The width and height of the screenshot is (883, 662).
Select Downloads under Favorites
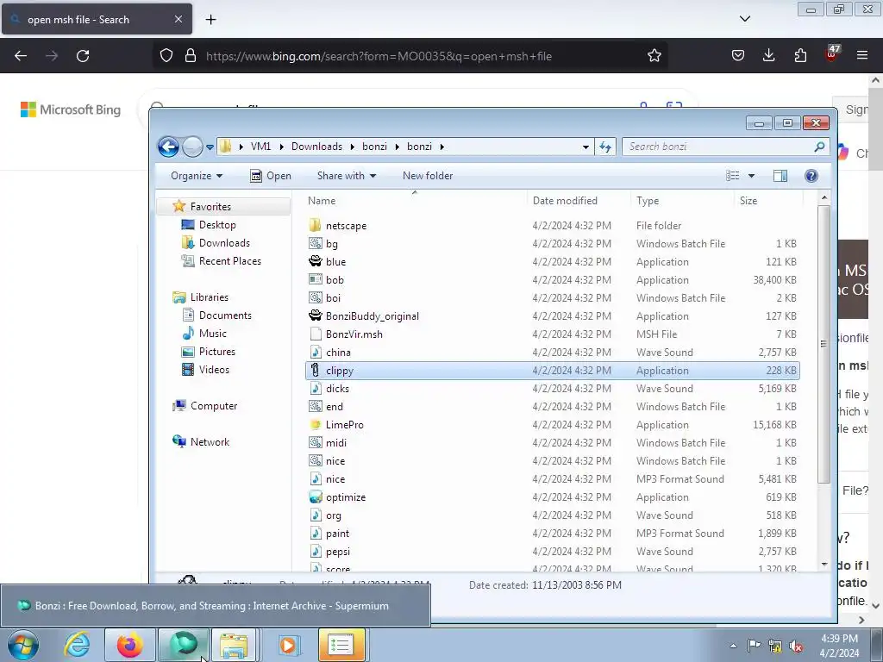224,242
